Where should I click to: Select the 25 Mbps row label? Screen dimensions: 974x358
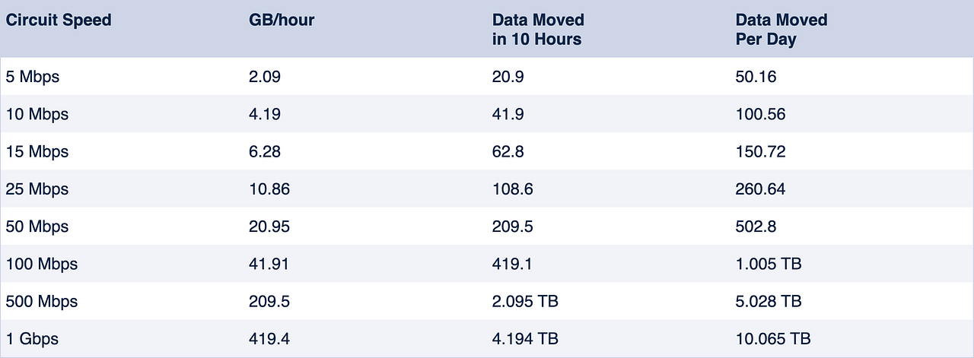point(37,189)
